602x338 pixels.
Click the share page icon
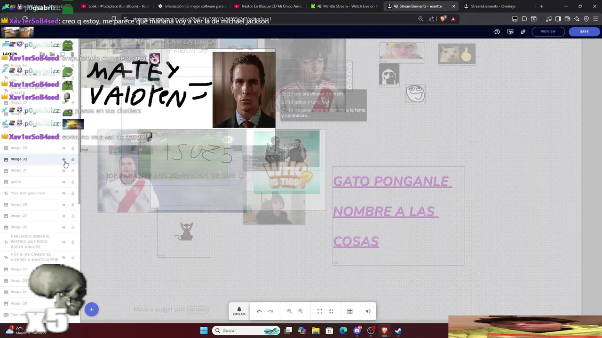(431, 19)
